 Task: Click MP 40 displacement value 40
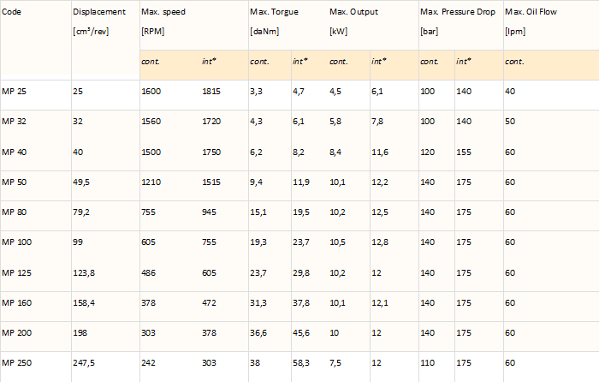[x=78, y=152]
